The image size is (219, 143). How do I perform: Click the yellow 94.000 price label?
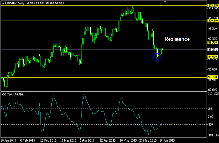coord(212,57)
